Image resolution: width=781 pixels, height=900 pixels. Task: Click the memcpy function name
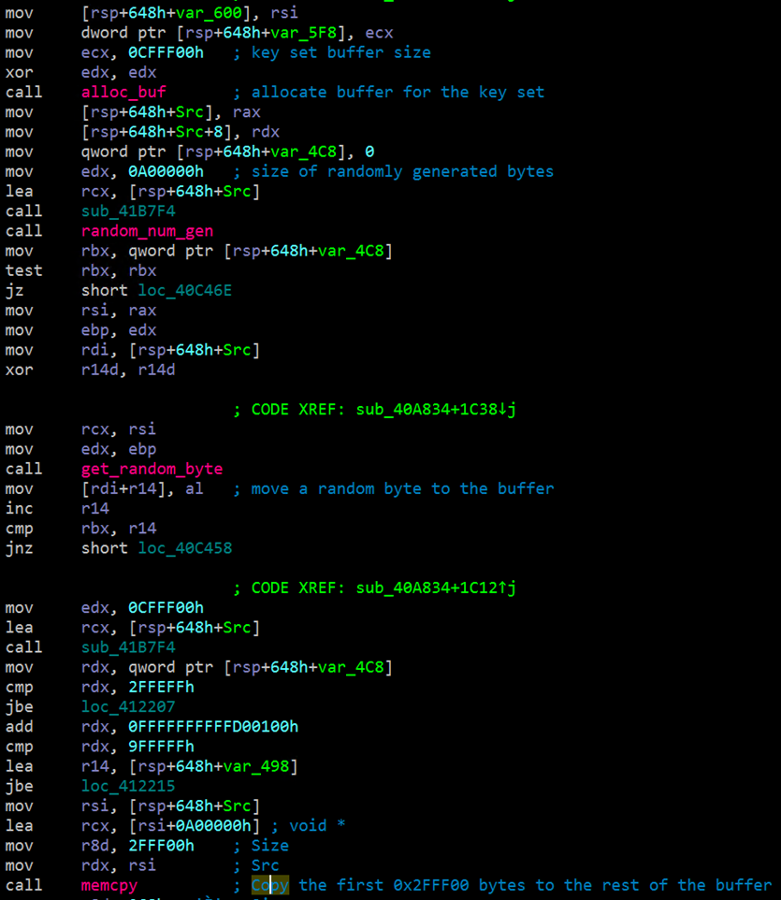[108, 885]
